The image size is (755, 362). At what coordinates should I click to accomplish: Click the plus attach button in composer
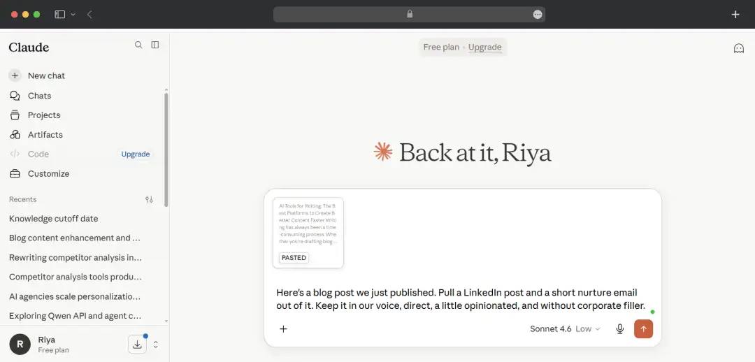tap(284, 328)
